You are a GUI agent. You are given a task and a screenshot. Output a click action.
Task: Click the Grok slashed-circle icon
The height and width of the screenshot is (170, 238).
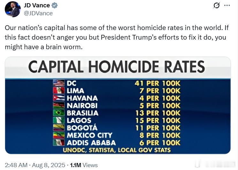216,5
